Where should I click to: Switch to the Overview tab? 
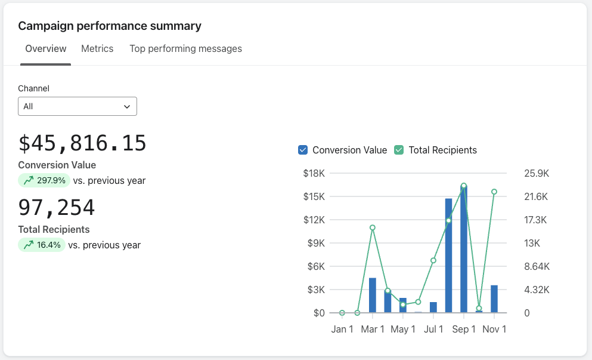click(46, 49)
